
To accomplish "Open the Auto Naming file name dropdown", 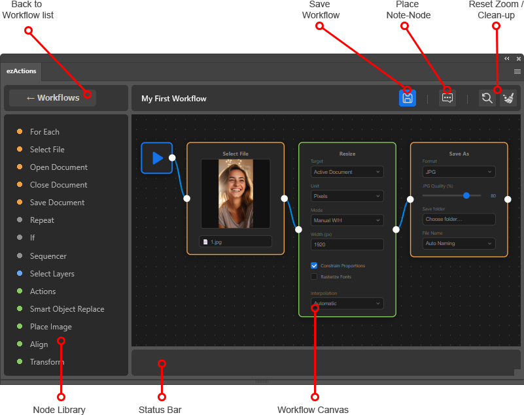I will pos(459,243).
